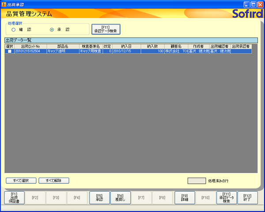Screen dimensions: 265x212
Task: Click the [F5] 承認 function key
Action: (x=99, y=197)
